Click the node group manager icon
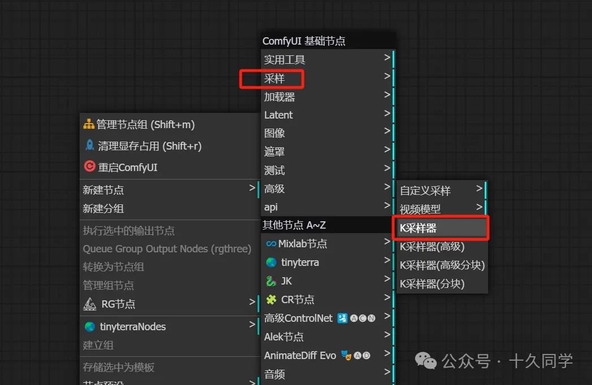The height and width of the screenshot is (385, 592). [x=89, y=124]
